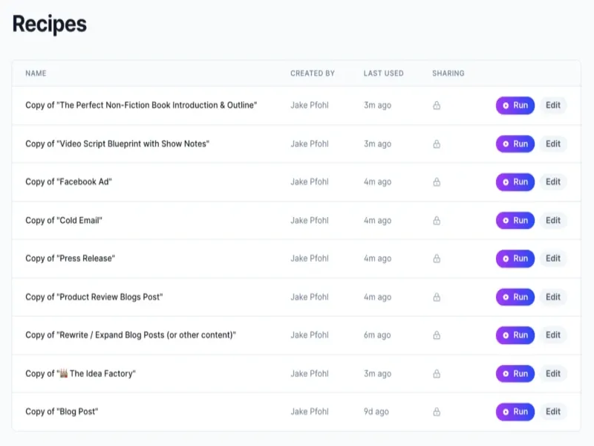
Task: Edit the Perfect Non-Fiction Book Introduction recipe
Action: click(553, 106)
